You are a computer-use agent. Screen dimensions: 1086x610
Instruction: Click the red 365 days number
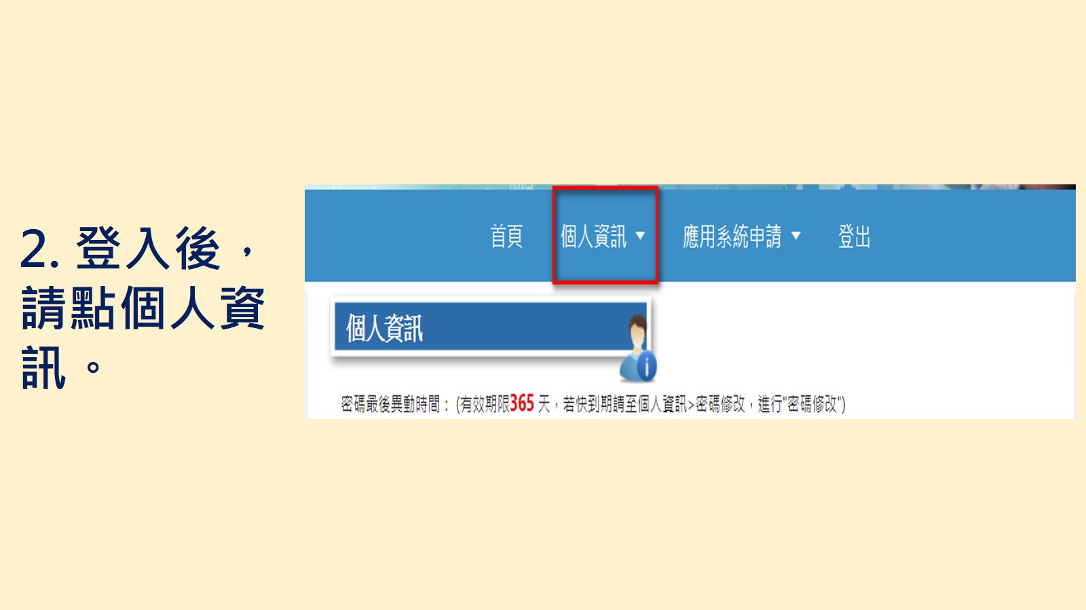pos(522,403)
